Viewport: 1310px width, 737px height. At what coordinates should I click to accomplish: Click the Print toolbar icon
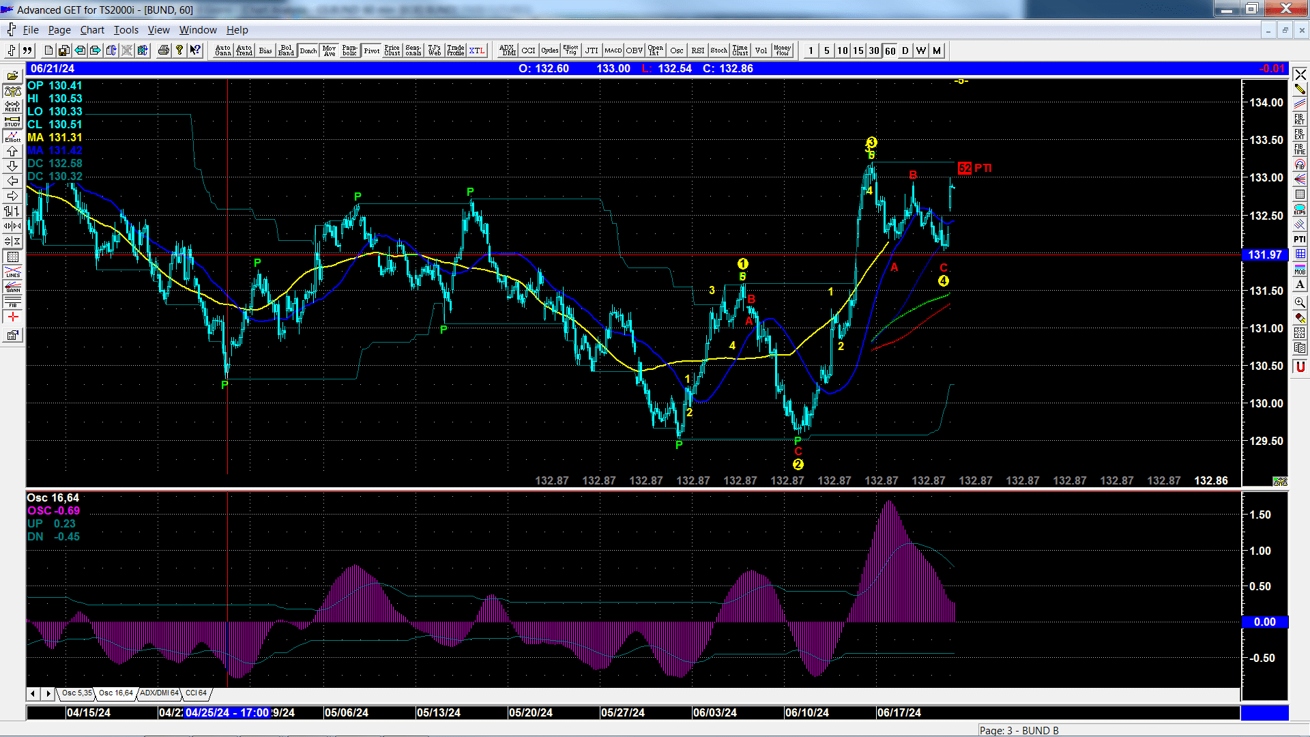point(164,50)
